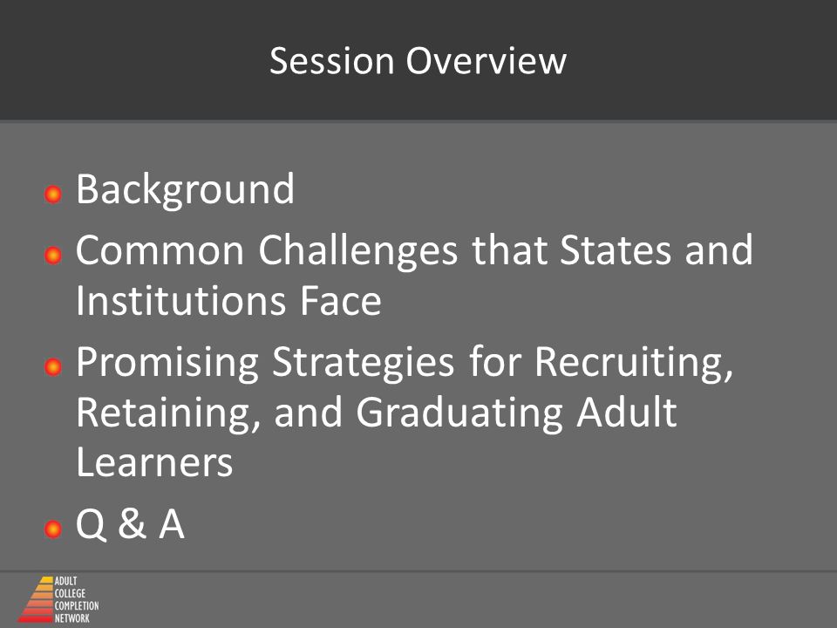The image size is (837, 628).
Task: Select the word NETWORK in the logo
Action: (x=72, y=618)
